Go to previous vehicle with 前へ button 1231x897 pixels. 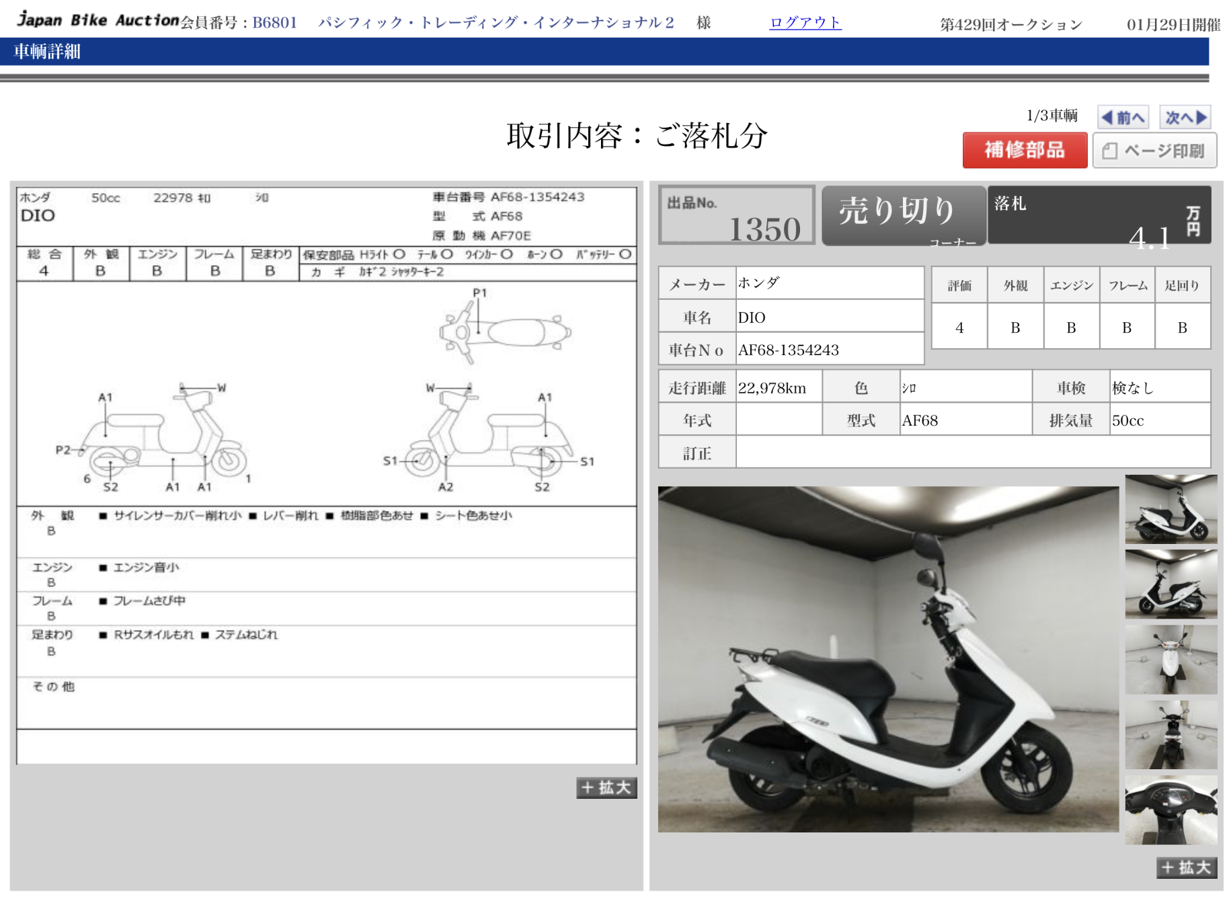pyautogui.click(x=1123, y=118)
